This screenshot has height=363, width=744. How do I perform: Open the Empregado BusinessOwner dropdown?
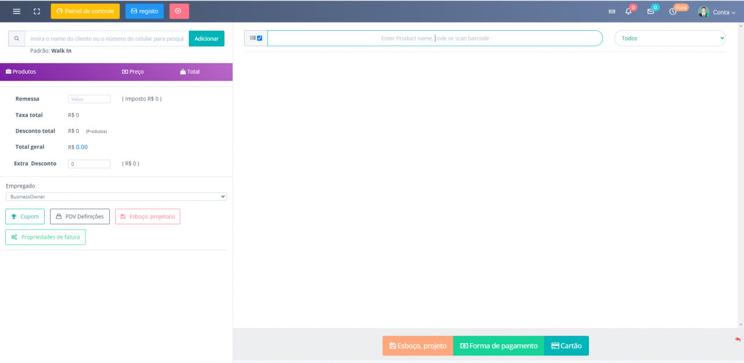(x=116, y=197)
